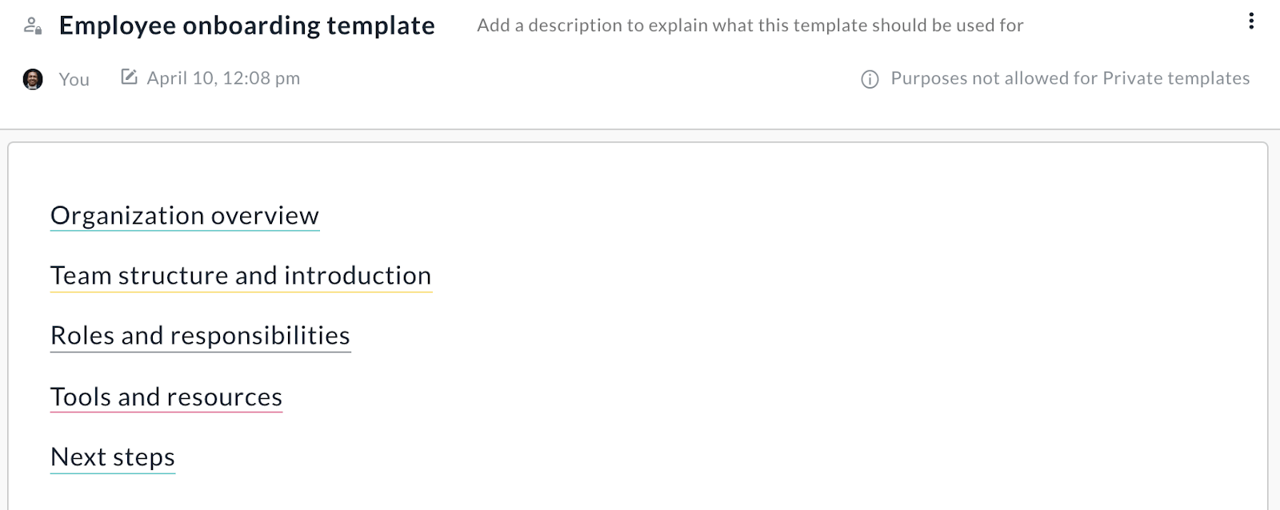Expand the "Team structure and introduction" section
The height and width of the screenshot is (510, 1280).
pos(241,276)
